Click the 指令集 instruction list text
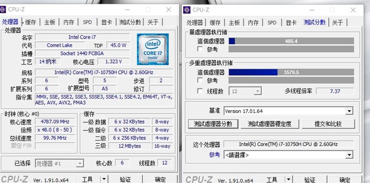The width and height of the screenshot is (370, 183). point(104,100)
